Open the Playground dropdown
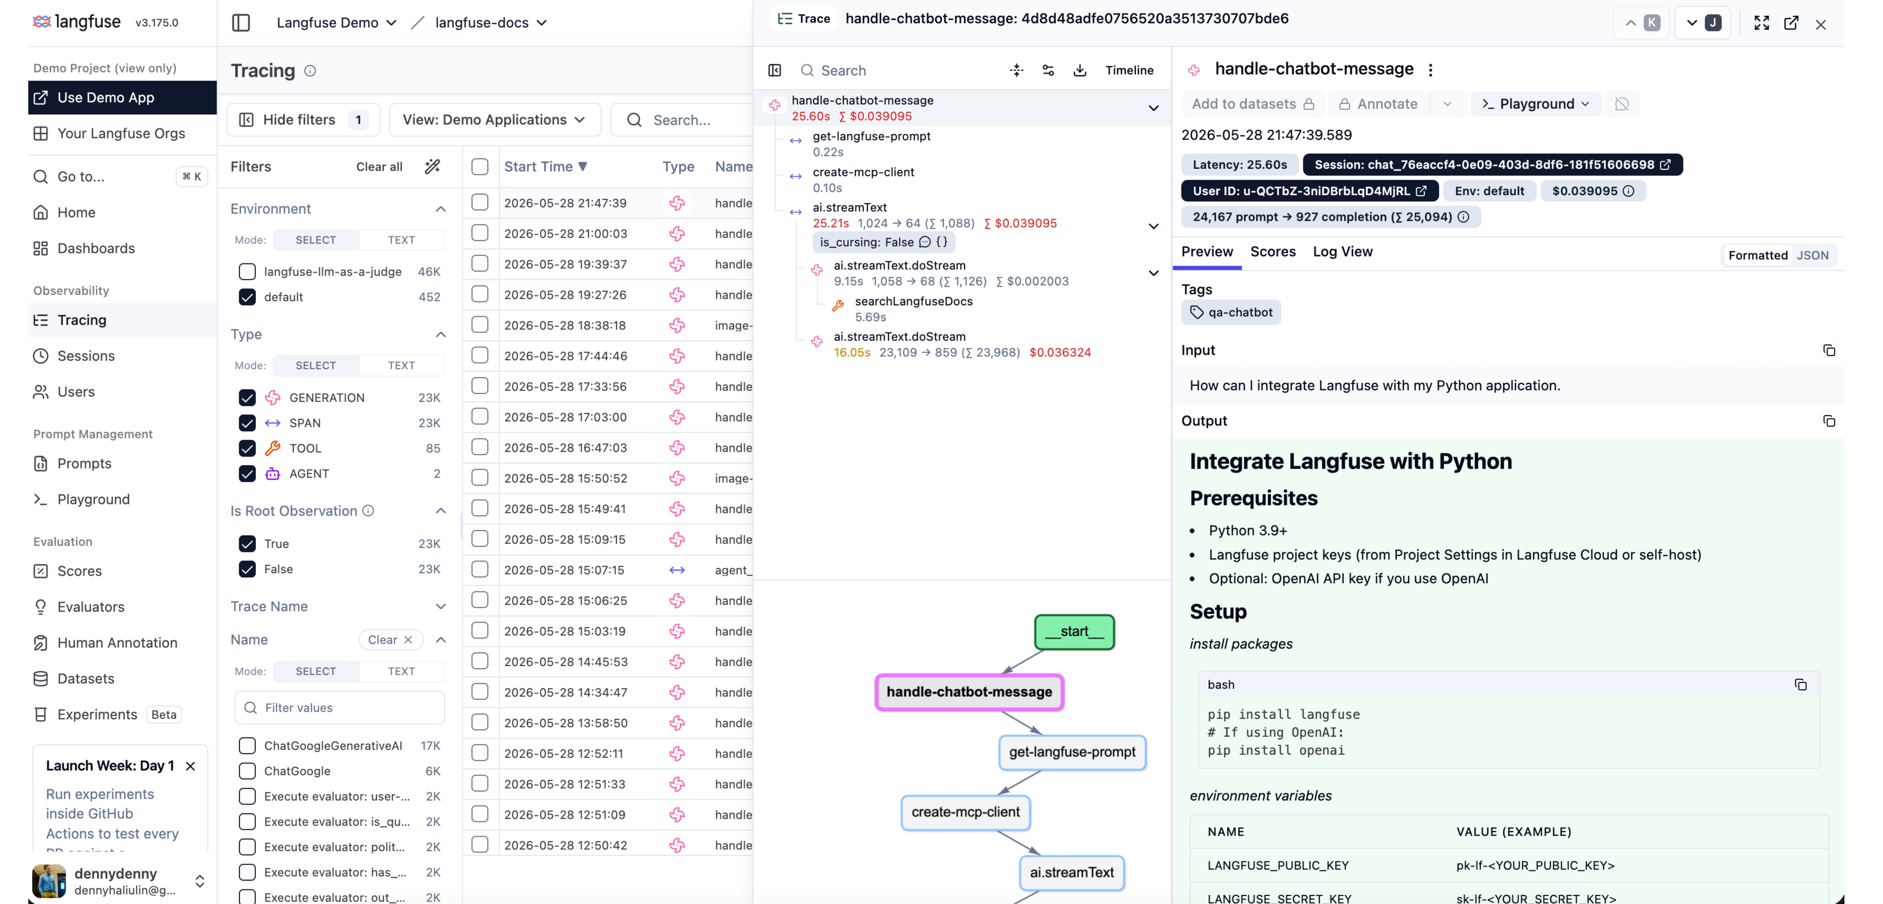 coord(1536,104)
